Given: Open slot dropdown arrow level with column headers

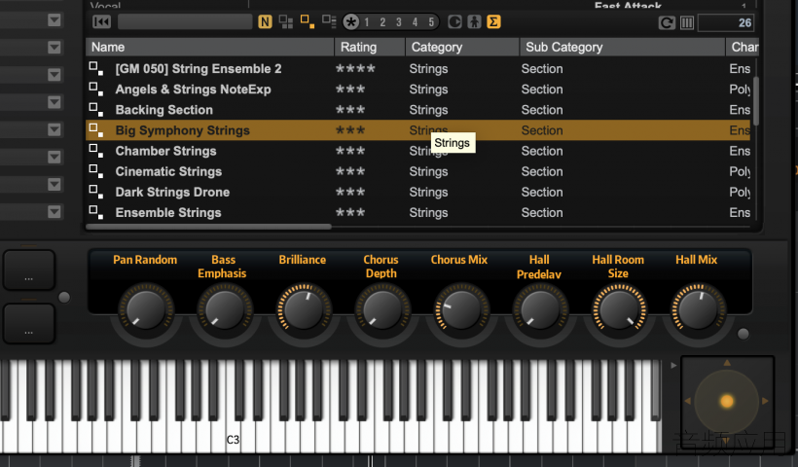Looking at the screenshot, I should (x=54, y=48).
